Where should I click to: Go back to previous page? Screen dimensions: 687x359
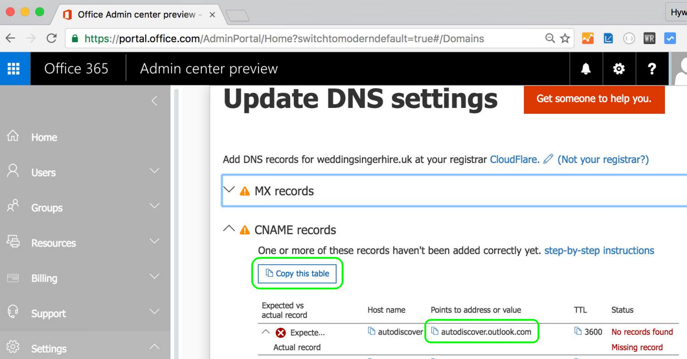[11, 39]
